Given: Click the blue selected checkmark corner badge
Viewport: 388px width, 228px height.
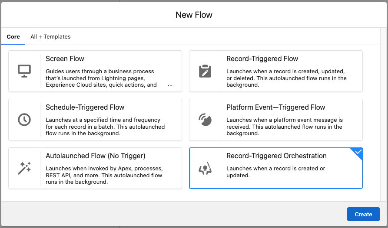Looking at the screenshot, I should pos(358,152).
